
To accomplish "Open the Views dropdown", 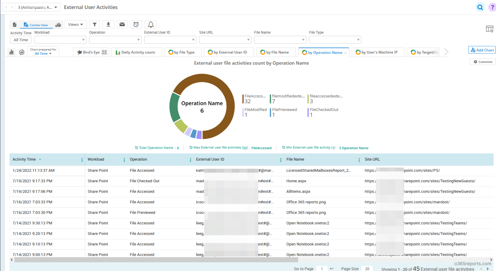I will point(76,25).
